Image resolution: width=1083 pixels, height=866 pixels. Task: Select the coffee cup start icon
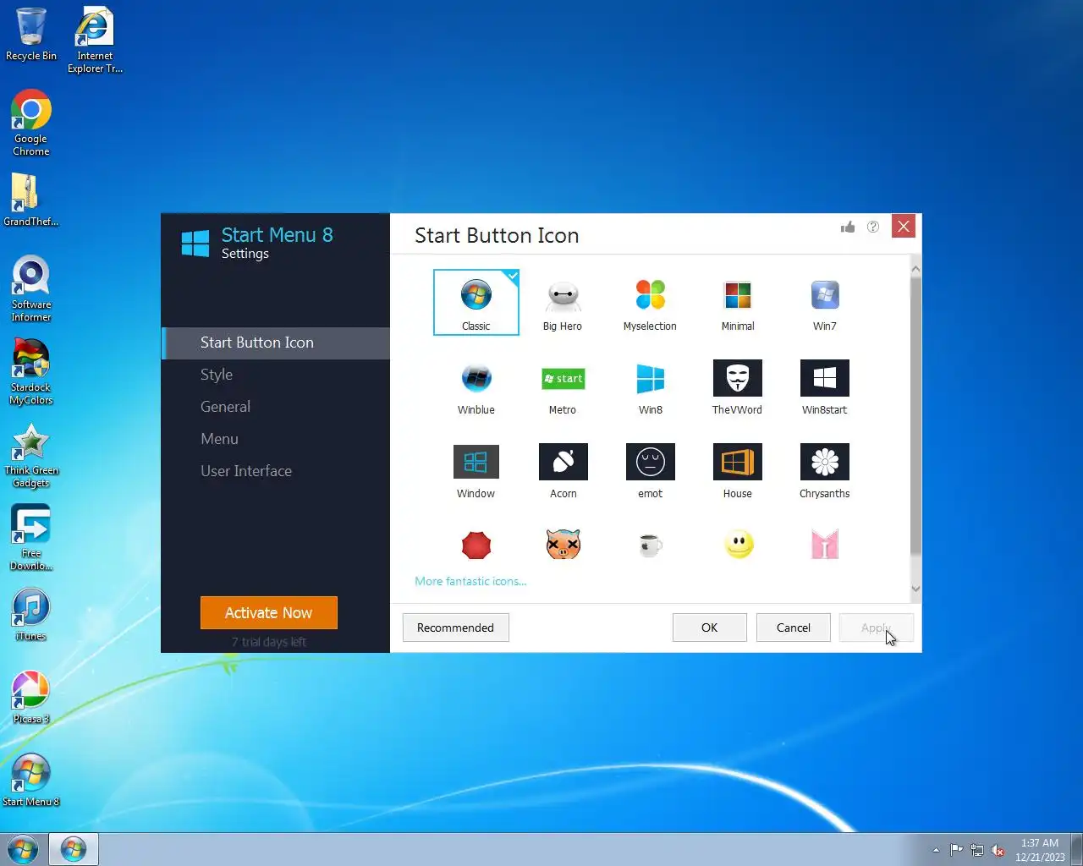point(650,545)
